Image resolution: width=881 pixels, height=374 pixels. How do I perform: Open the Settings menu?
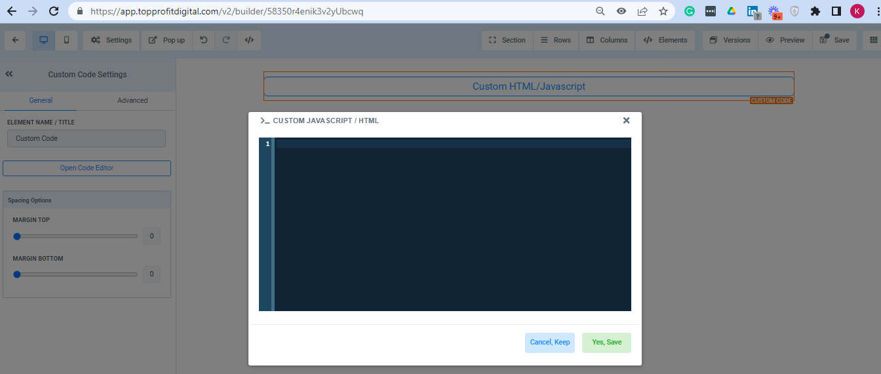click(111, 40)
